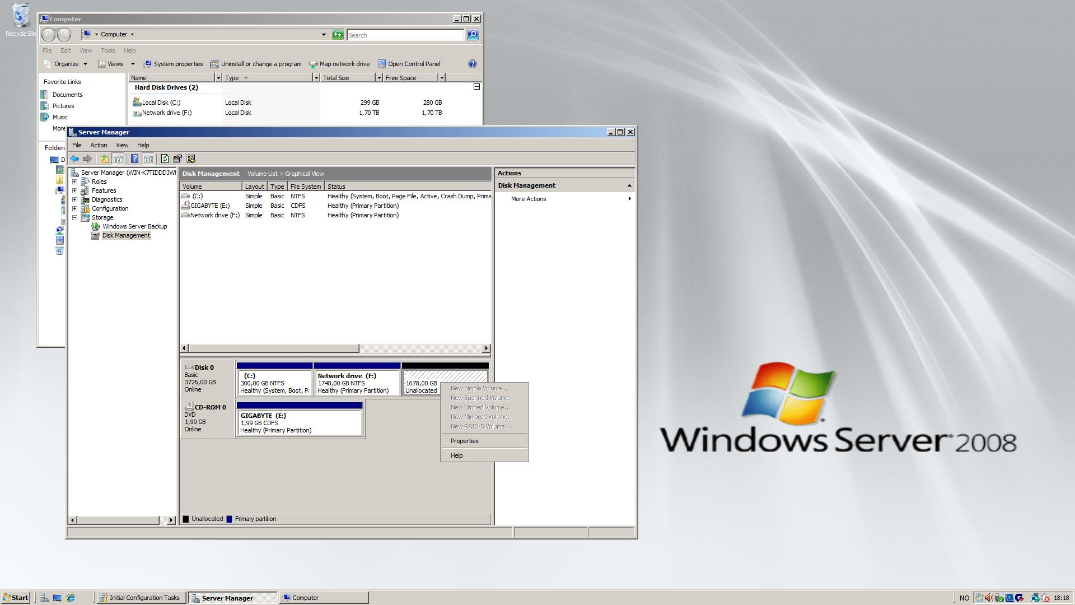The image size is (1075, 605).
Task: Collapse the Storage tree node
Action: [x=75, y=217]
